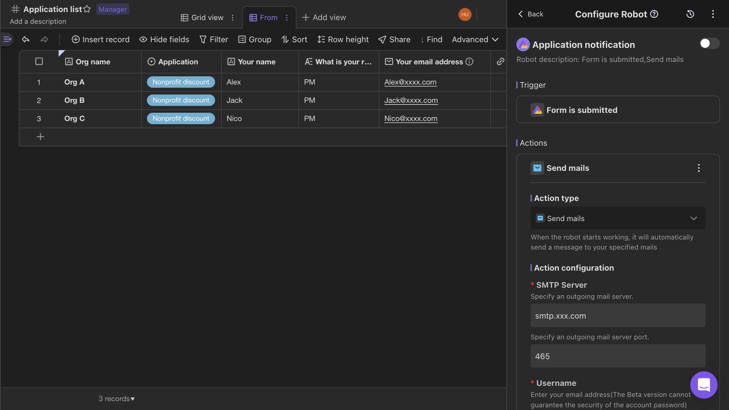Click the Manager role badge
729x410 pixels.
113,9
